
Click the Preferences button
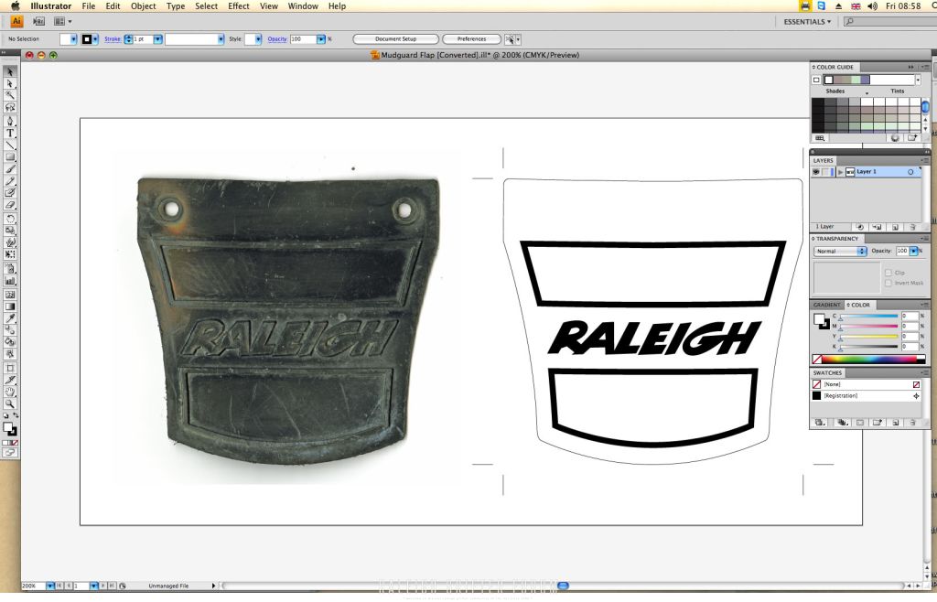[x=471, y=38]
